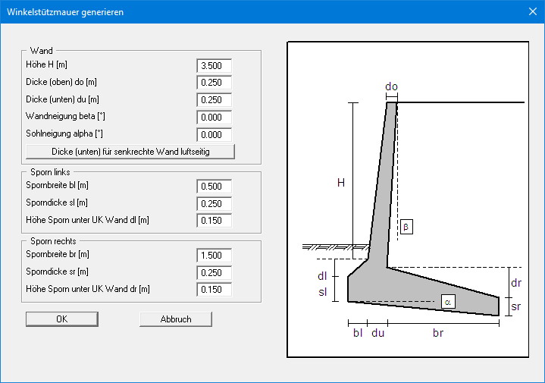Click the β angle label in the diagram

pos(406,227)
